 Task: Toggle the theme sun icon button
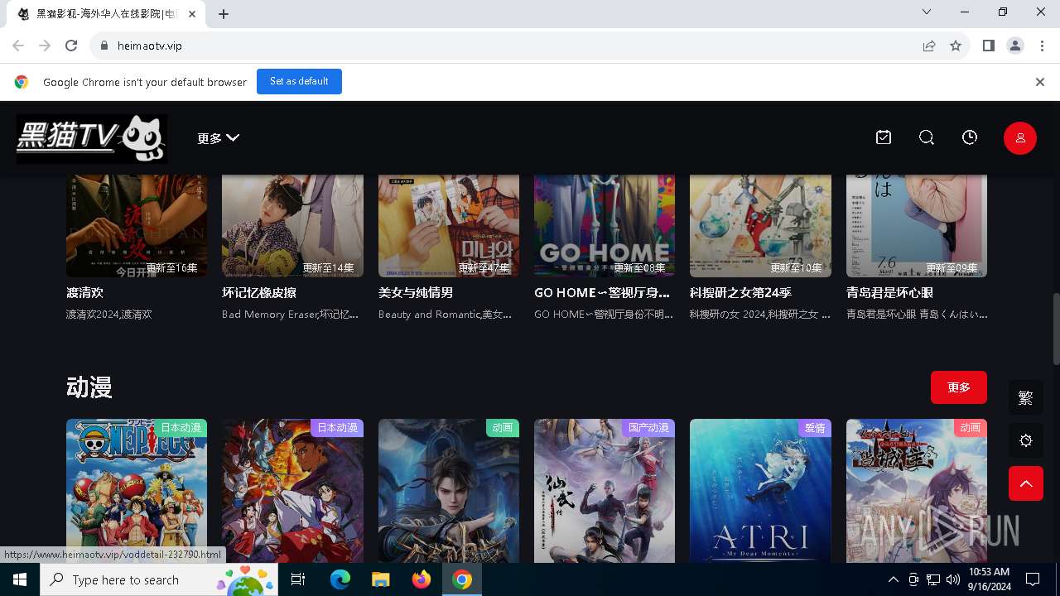[1026, 441]
